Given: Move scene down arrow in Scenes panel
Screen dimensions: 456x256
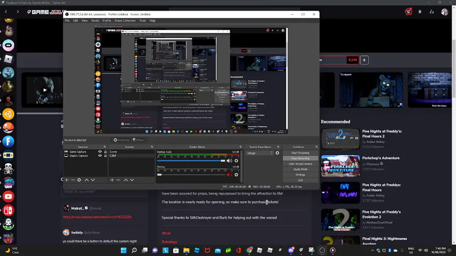Looking at the screenshot, I should coord(132,180).
